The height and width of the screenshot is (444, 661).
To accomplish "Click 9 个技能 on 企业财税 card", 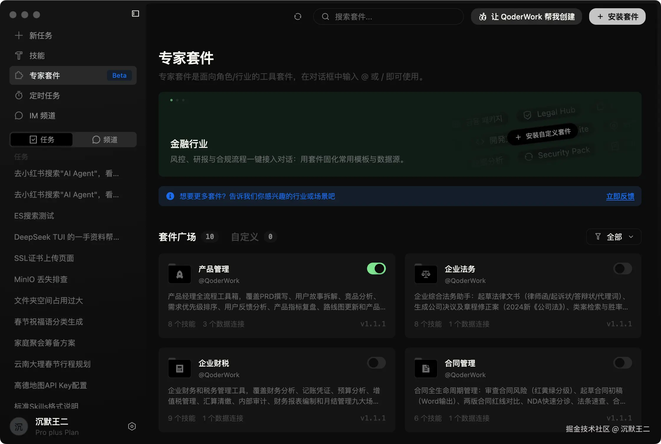I will click(182, 418).
